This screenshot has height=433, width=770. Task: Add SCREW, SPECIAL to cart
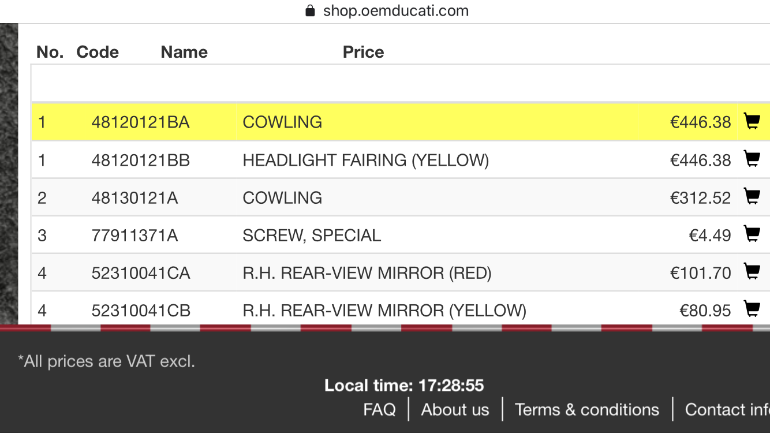coord(752,234)
